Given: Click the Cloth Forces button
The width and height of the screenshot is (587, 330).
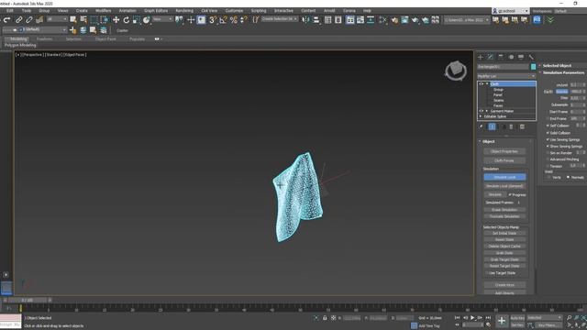Looking at the screenshot, I should 504,160.
